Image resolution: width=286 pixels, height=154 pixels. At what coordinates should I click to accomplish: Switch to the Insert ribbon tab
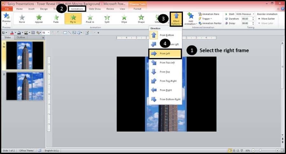pos(31,9)
